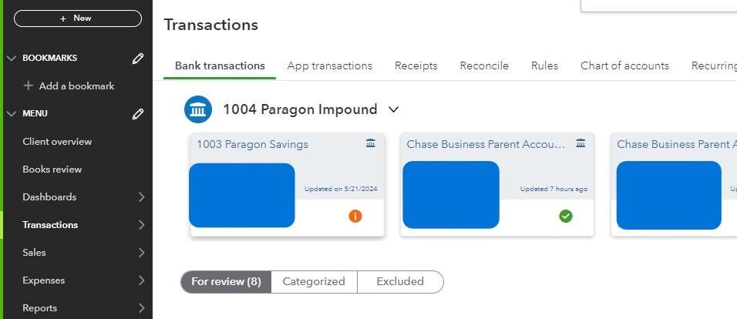Click the bank icon beside 1004 Paragon Impound

(198, 109)
